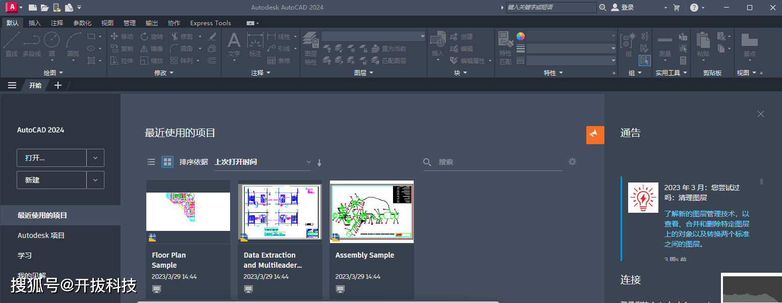
Task: Click the quick calculator icon
Action: (x=683, y=60)
